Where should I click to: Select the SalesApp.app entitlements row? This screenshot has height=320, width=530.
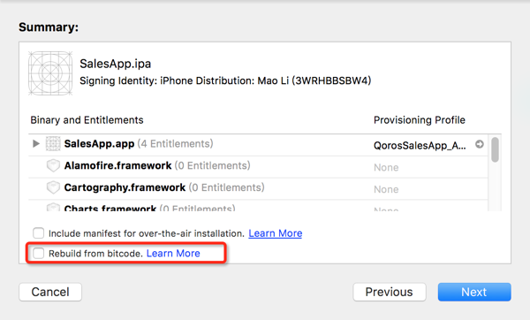click(258, 145)
